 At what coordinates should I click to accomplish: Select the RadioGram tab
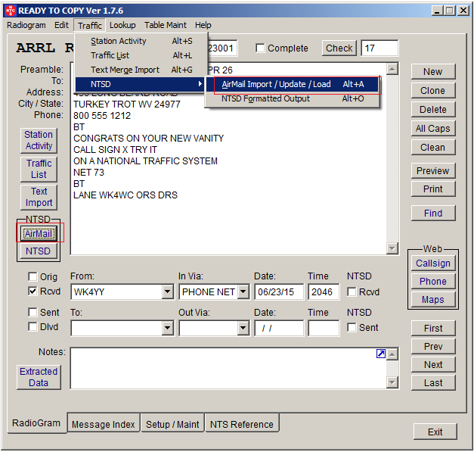coord(36,422)
